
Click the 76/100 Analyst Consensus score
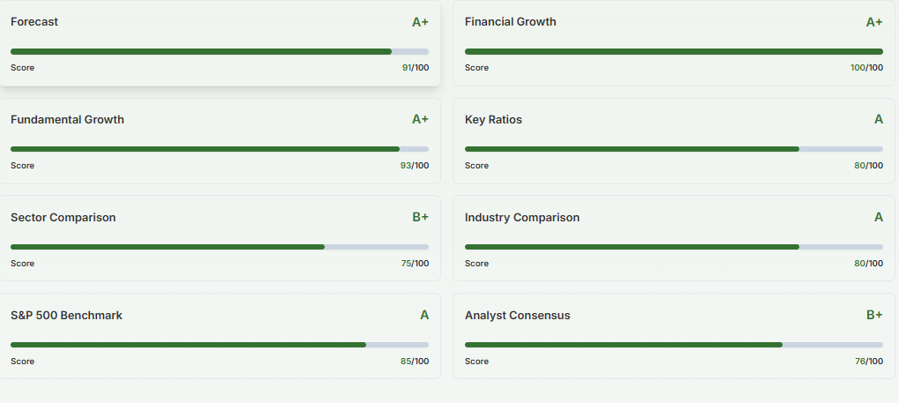868,362
